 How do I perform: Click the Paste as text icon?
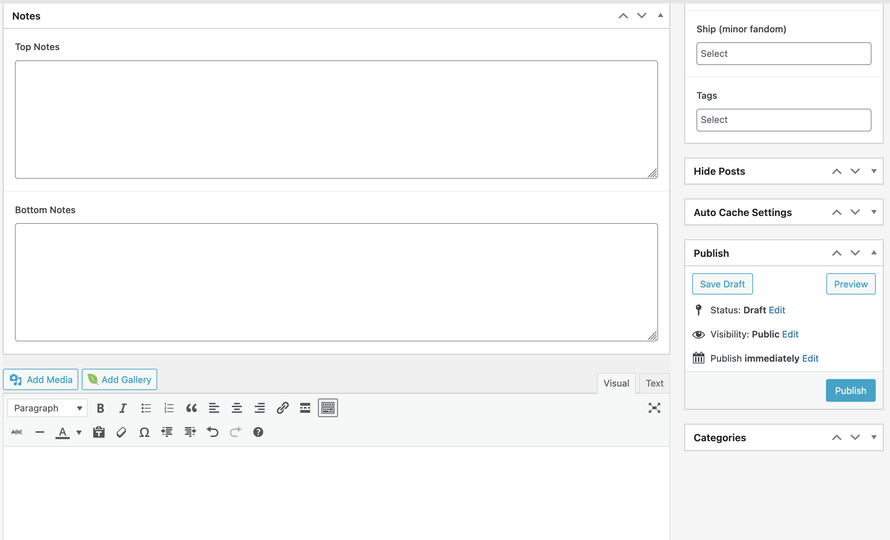click(x=99, y=432)
